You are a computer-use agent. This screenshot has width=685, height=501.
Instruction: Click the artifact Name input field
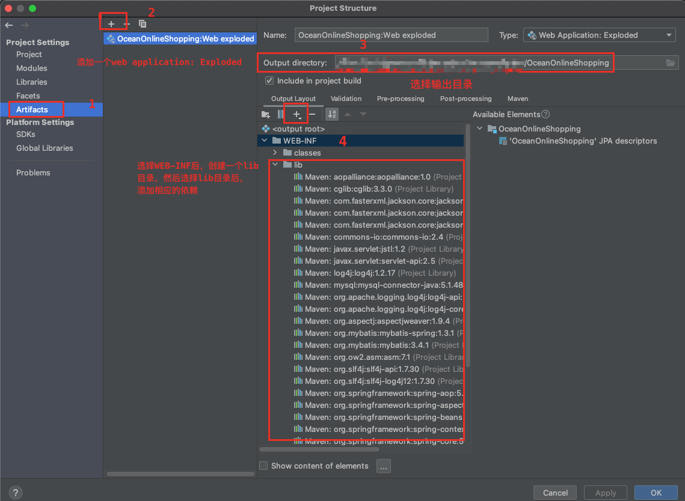tap(391, 35)
